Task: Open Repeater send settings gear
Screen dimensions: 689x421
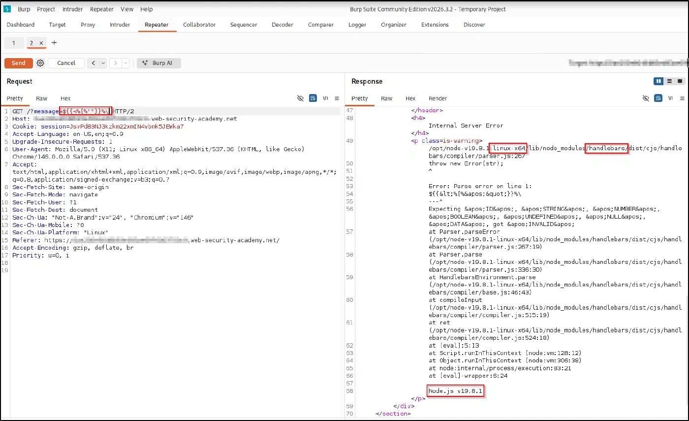Action: (40, 63)
